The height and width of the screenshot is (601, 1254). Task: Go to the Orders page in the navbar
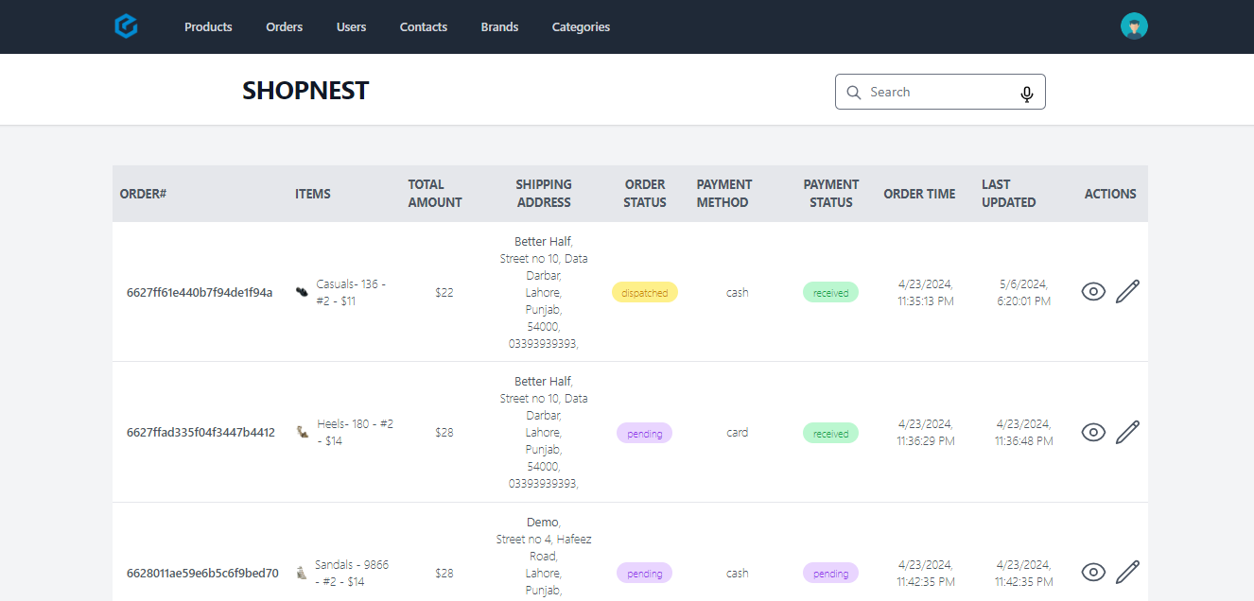[285, 26]
